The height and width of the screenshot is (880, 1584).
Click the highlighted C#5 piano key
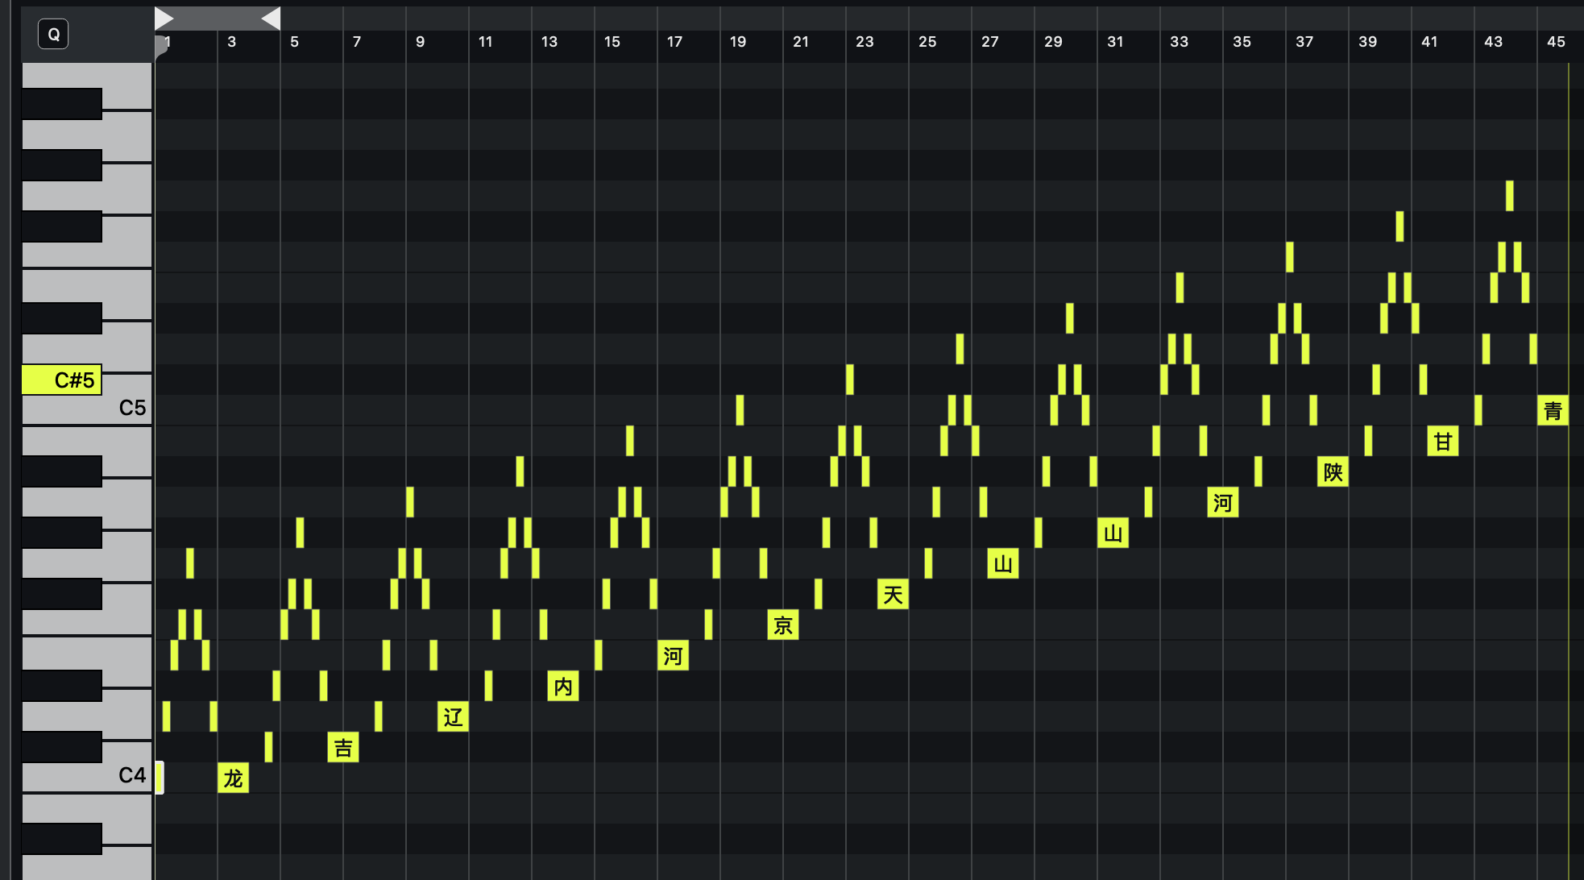(x=61, y=380)
